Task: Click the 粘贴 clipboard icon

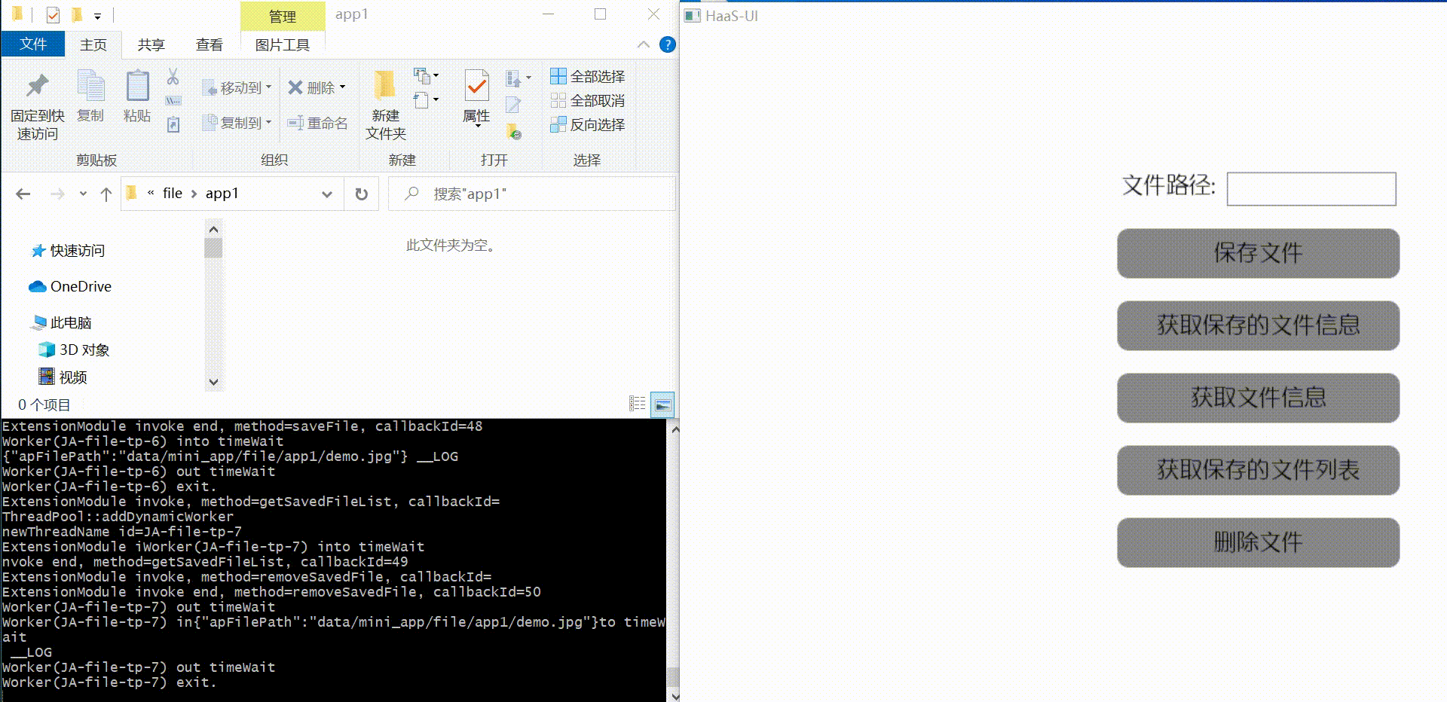Action: click(x=137, y=86)
